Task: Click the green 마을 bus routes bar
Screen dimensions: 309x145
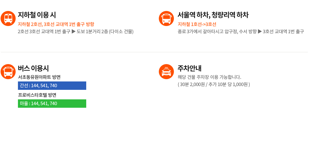Action: point(52,103)
